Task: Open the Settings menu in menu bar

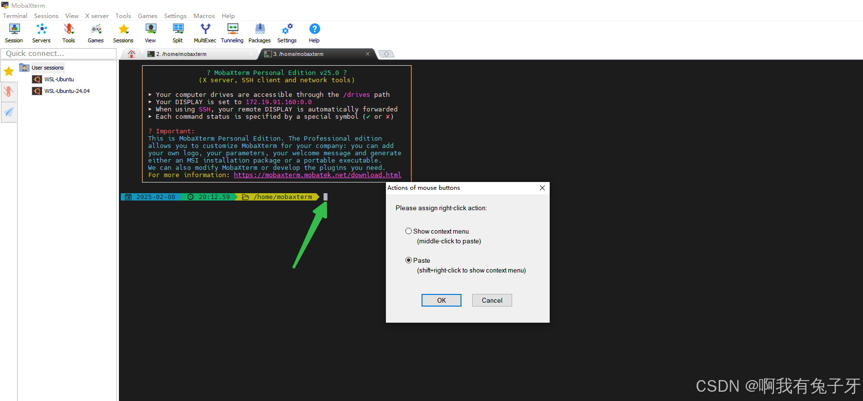Action: pyautogui.click(x=175, y=16)
